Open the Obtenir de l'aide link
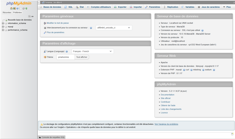Image resolution: width=235 pixels, height=139 pixels. (168, 106)
